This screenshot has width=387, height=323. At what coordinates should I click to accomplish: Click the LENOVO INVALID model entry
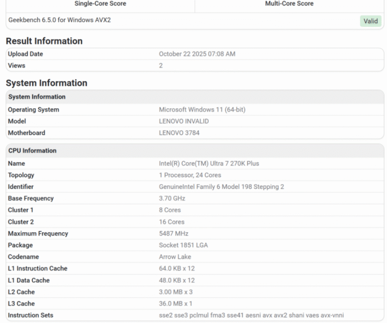pos(183,121)
